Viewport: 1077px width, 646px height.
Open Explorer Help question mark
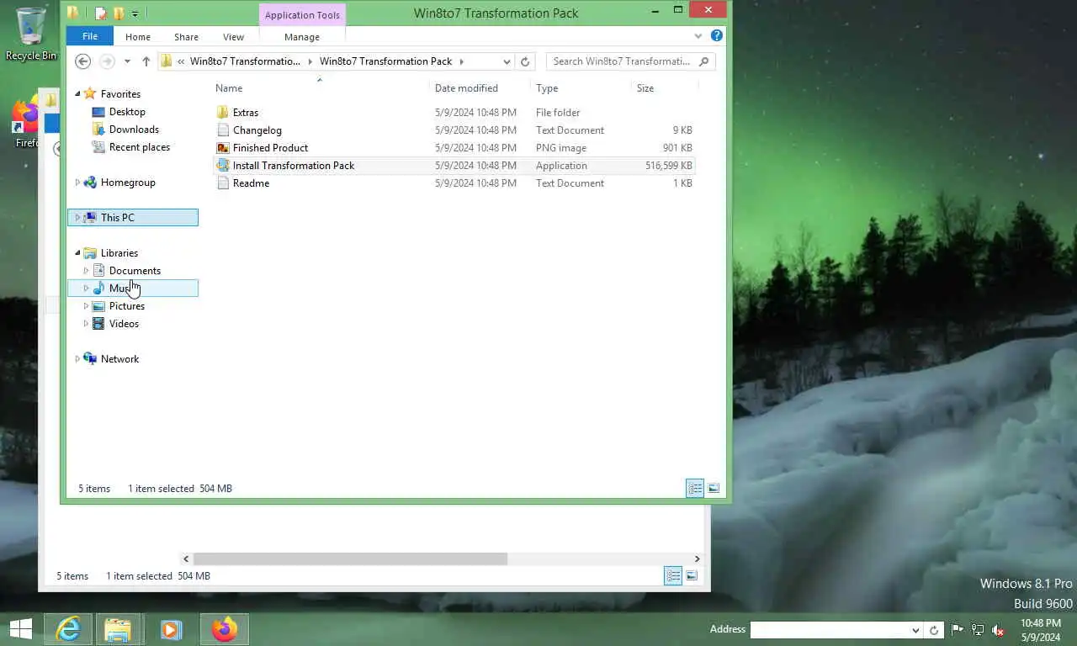716,36
